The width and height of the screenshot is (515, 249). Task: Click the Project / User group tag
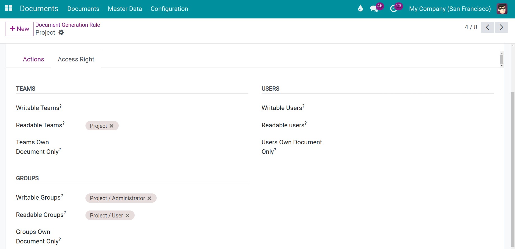click(110, 216)
